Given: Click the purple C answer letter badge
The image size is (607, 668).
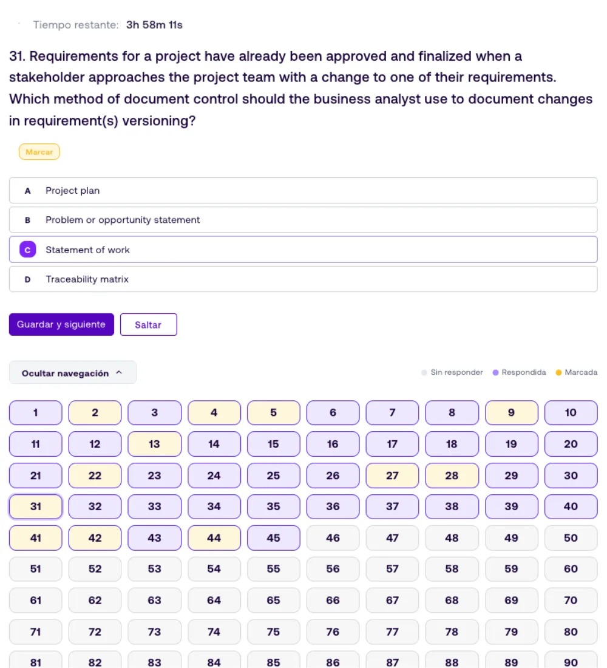Looking at the screenshot, I should coord(28,250).
